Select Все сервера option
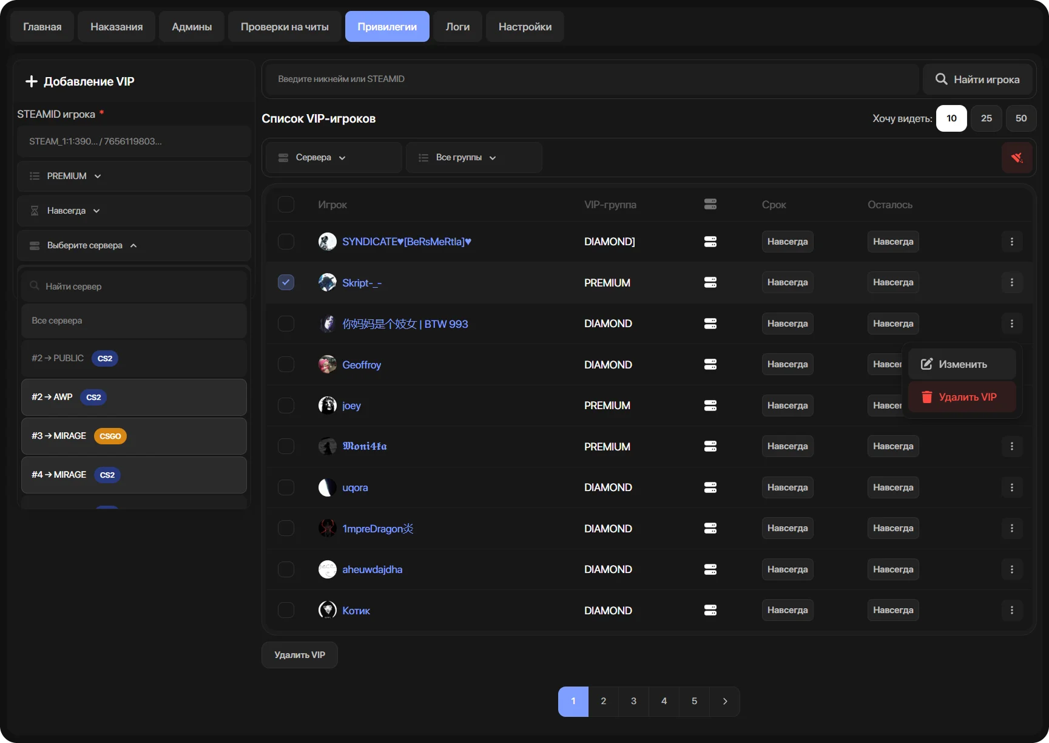 click(x=134, y=321)
